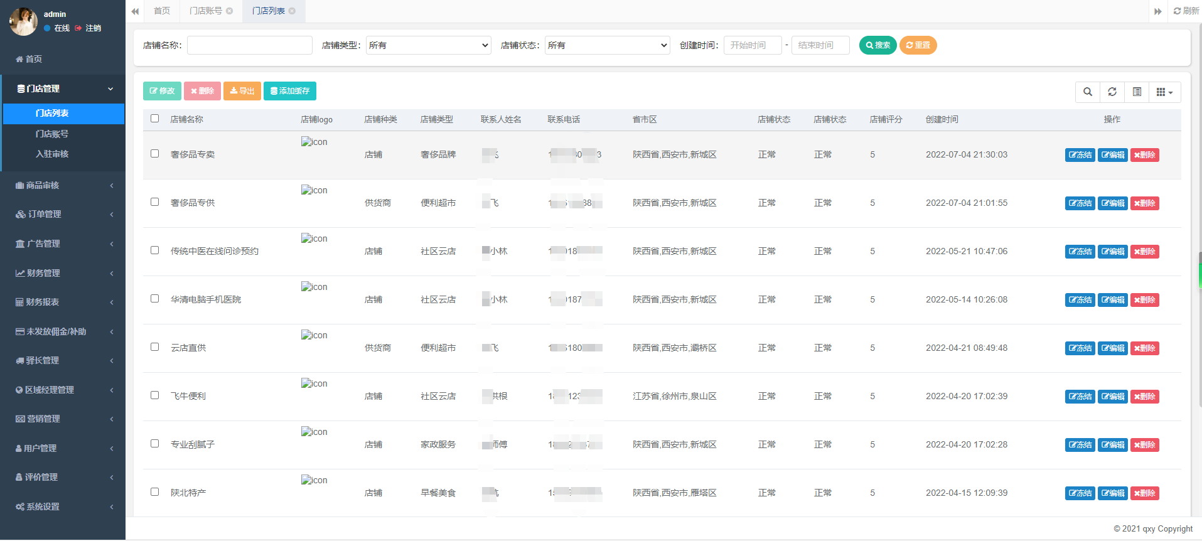The width and height of the screenshot is (1202, 541).
Task: Open the 店铺状态 dropdown
Action: (x=608, y=45)
